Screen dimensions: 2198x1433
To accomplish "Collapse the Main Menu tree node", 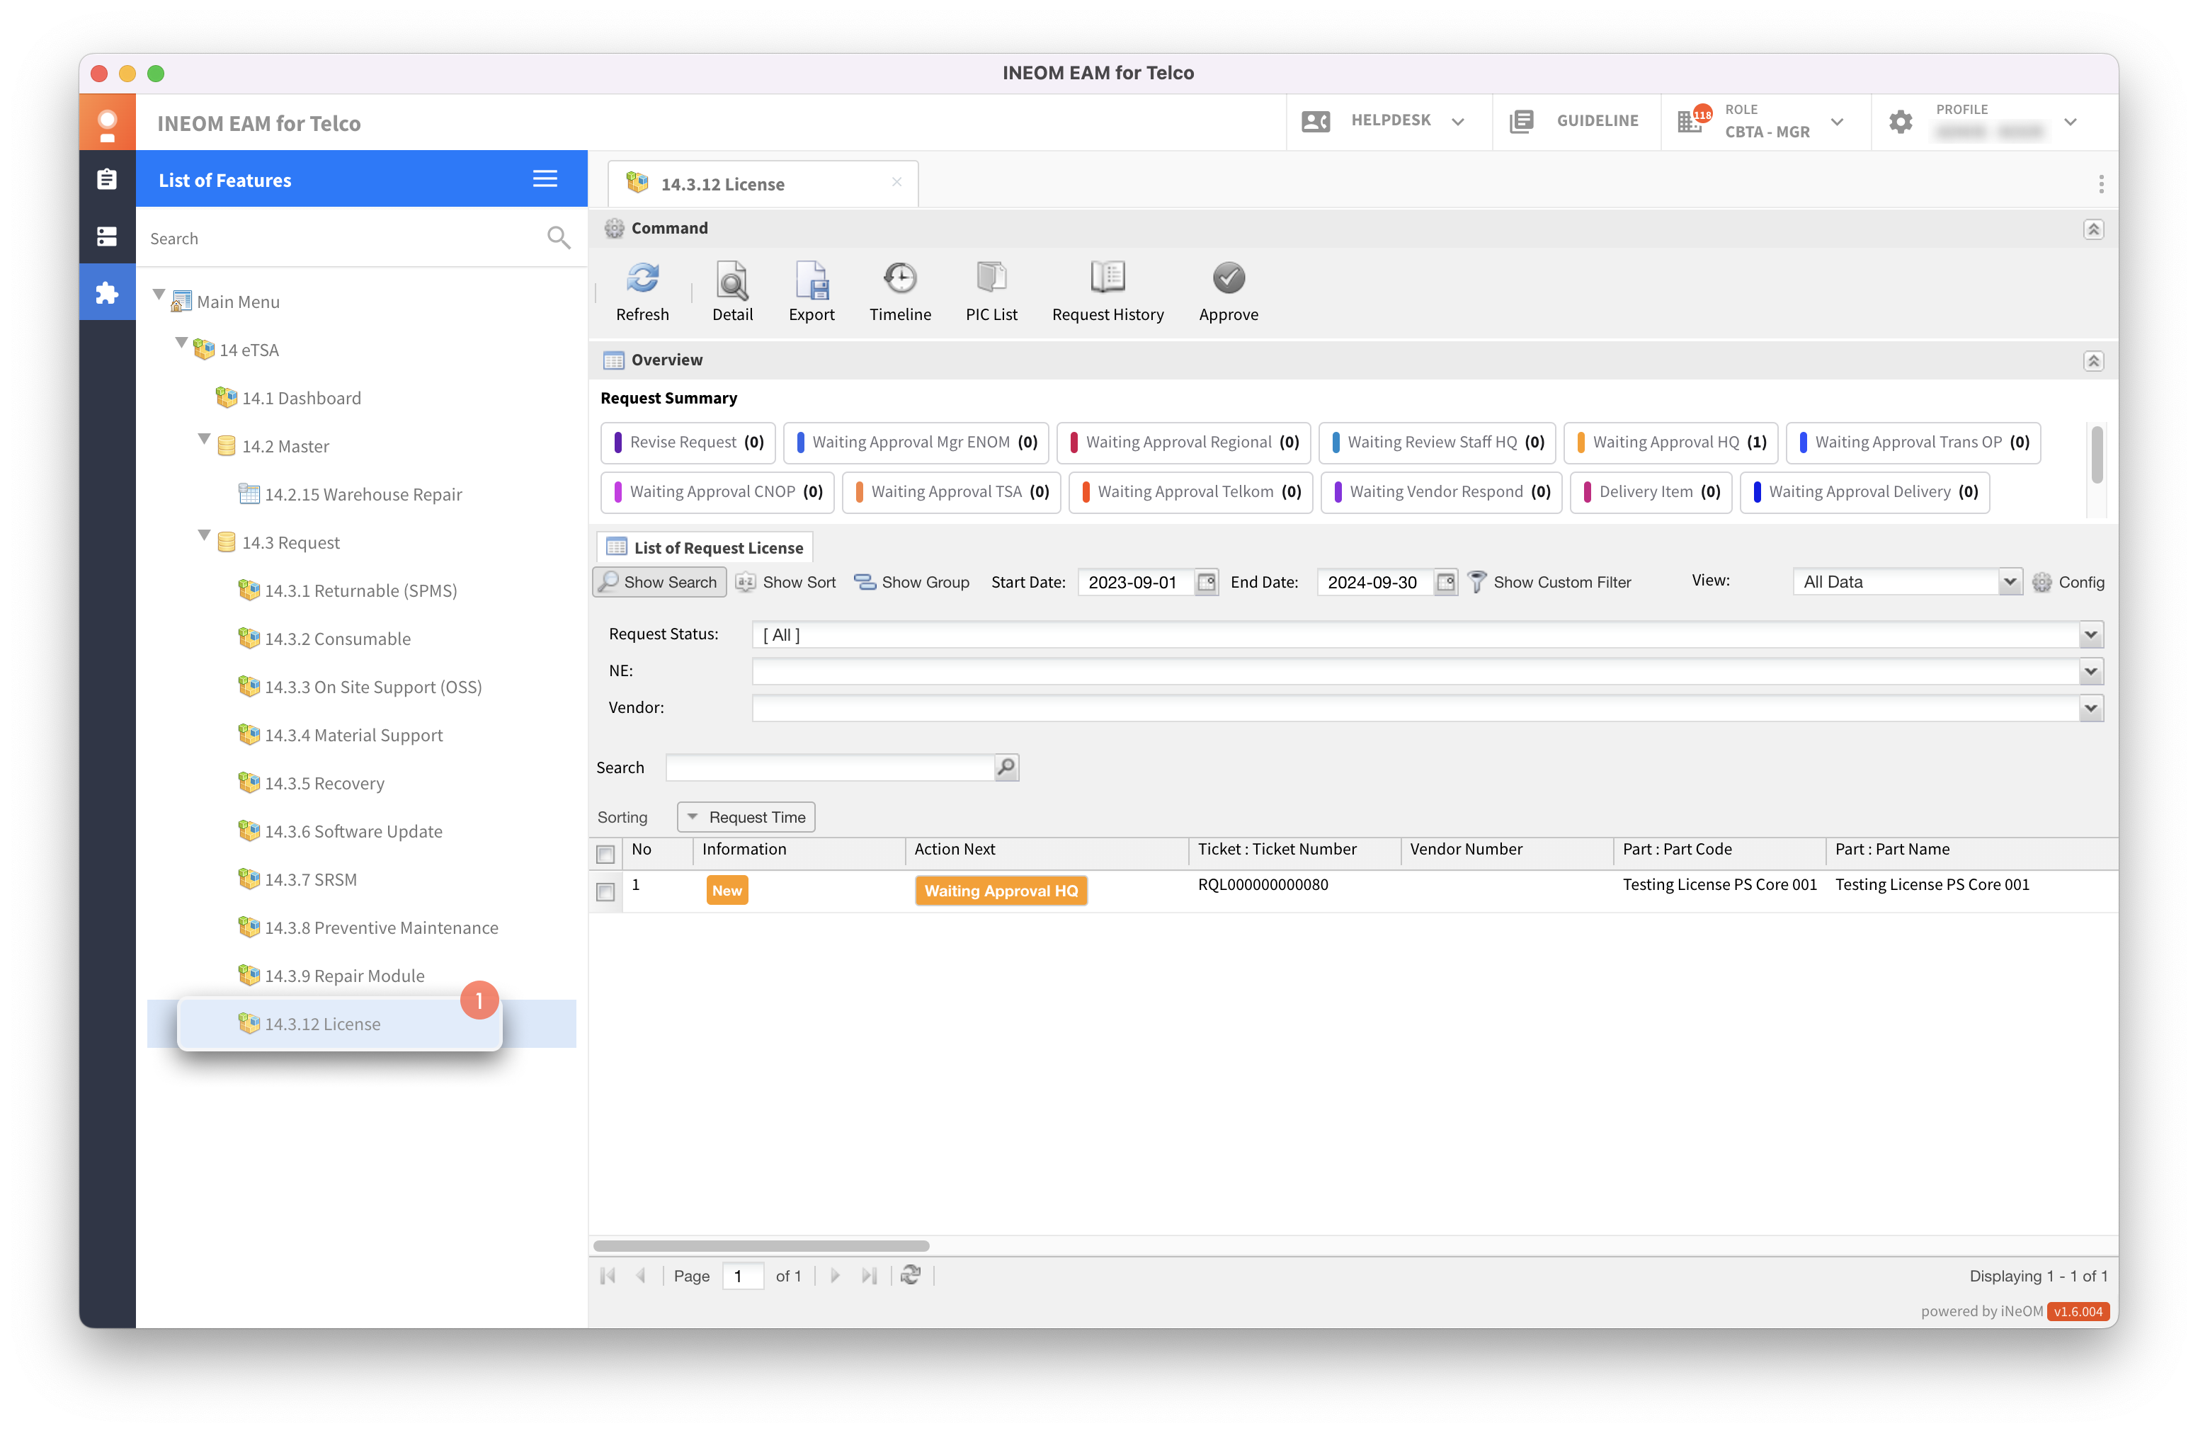I will tap(159, 295).
